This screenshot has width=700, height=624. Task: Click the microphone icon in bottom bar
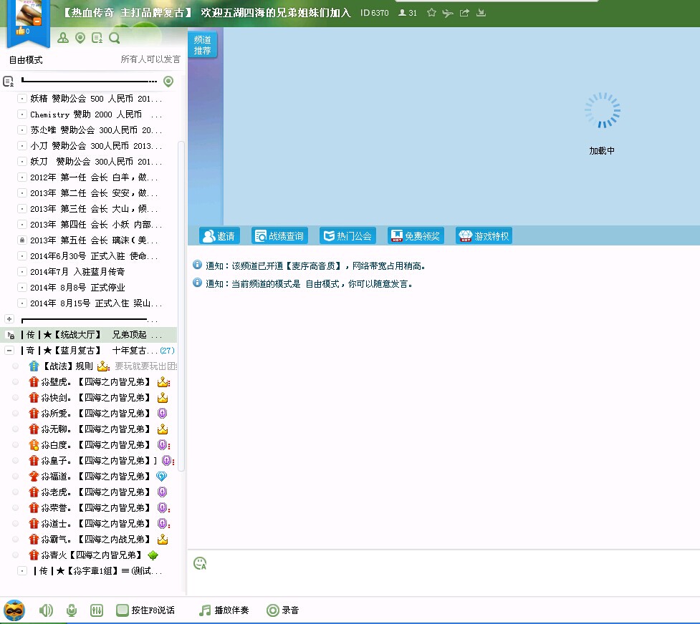pyautogui.click(x=71, y=610)
